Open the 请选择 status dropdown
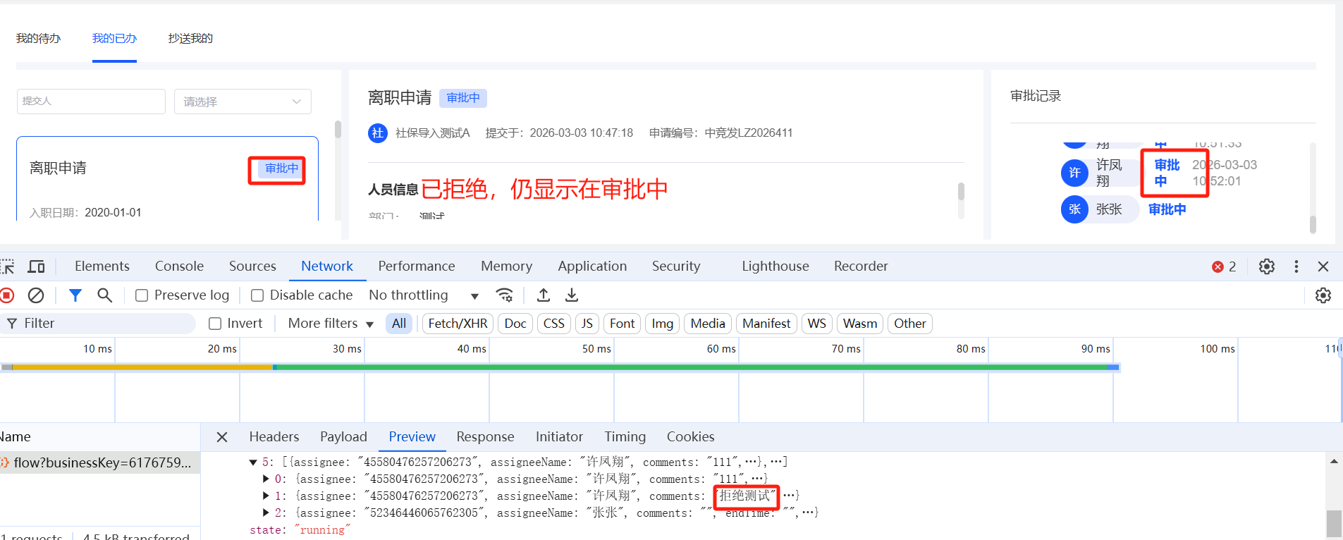The image size is (1343, 540). (x=243, y=102)
